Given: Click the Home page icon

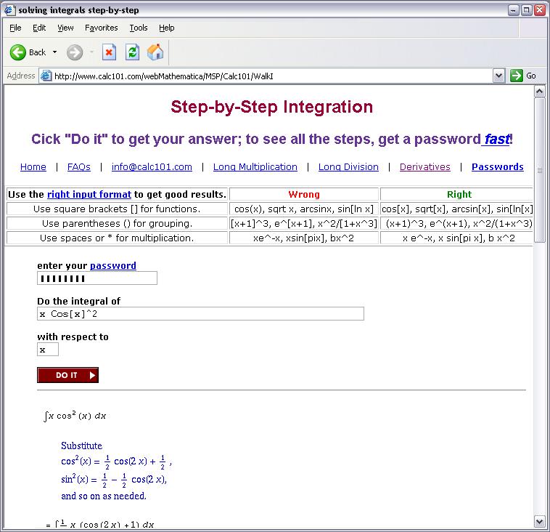Looking at the screenshot, I should click(x=155, y=52).
